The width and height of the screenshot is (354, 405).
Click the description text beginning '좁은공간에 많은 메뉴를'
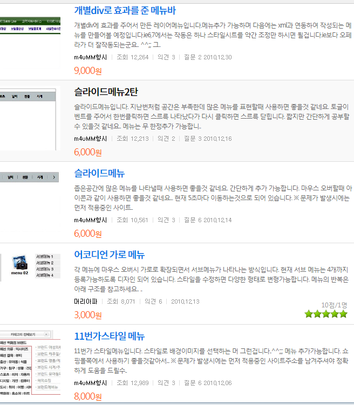213,198
